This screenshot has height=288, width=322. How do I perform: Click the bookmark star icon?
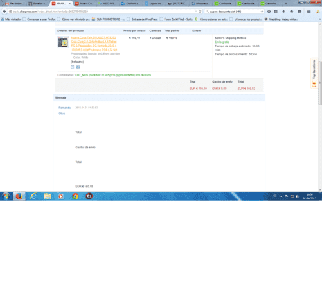[x=269, y=12]
